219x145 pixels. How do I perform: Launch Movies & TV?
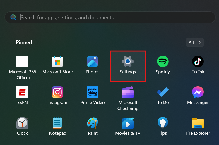[x=128, y=123]
